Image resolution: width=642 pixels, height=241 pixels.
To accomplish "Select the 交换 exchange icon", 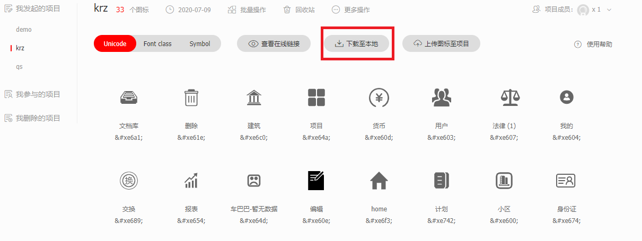I will [x=129, y=181].
